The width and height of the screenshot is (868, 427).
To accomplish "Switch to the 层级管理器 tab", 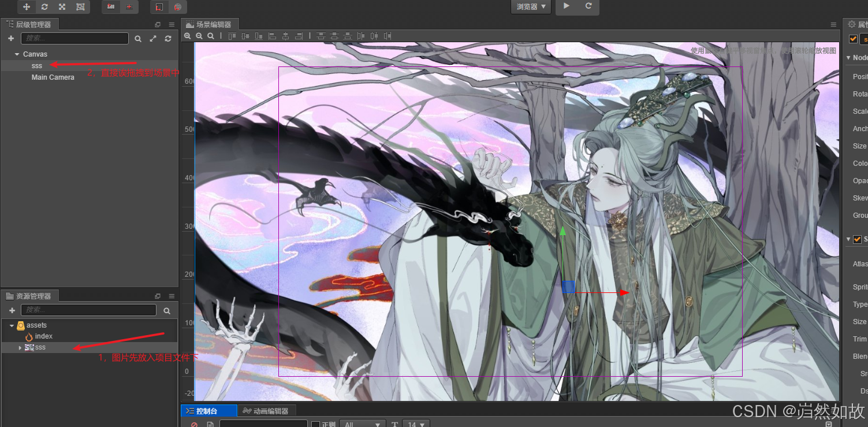I will [x=29, y=24].
